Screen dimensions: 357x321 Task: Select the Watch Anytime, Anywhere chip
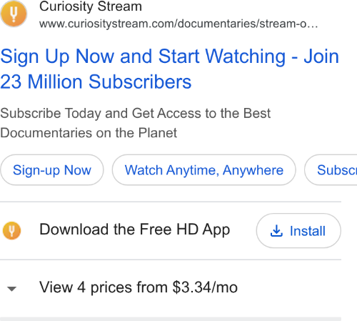tap(204, 170)
